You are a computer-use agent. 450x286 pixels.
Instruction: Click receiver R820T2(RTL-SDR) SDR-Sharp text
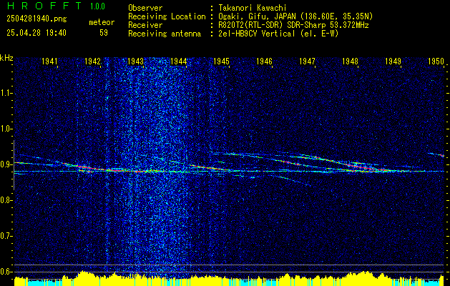click(293, 25)
